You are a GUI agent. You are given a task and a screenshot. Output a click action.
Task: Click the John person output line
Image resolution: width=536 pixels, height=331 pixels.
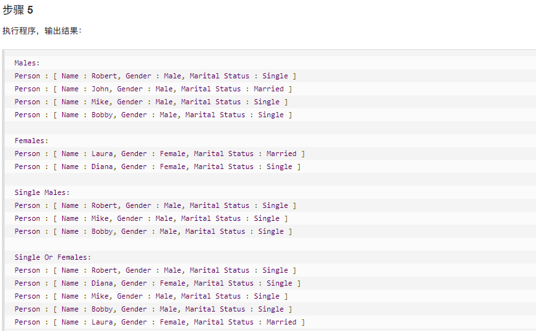click(x=153, y=89)
